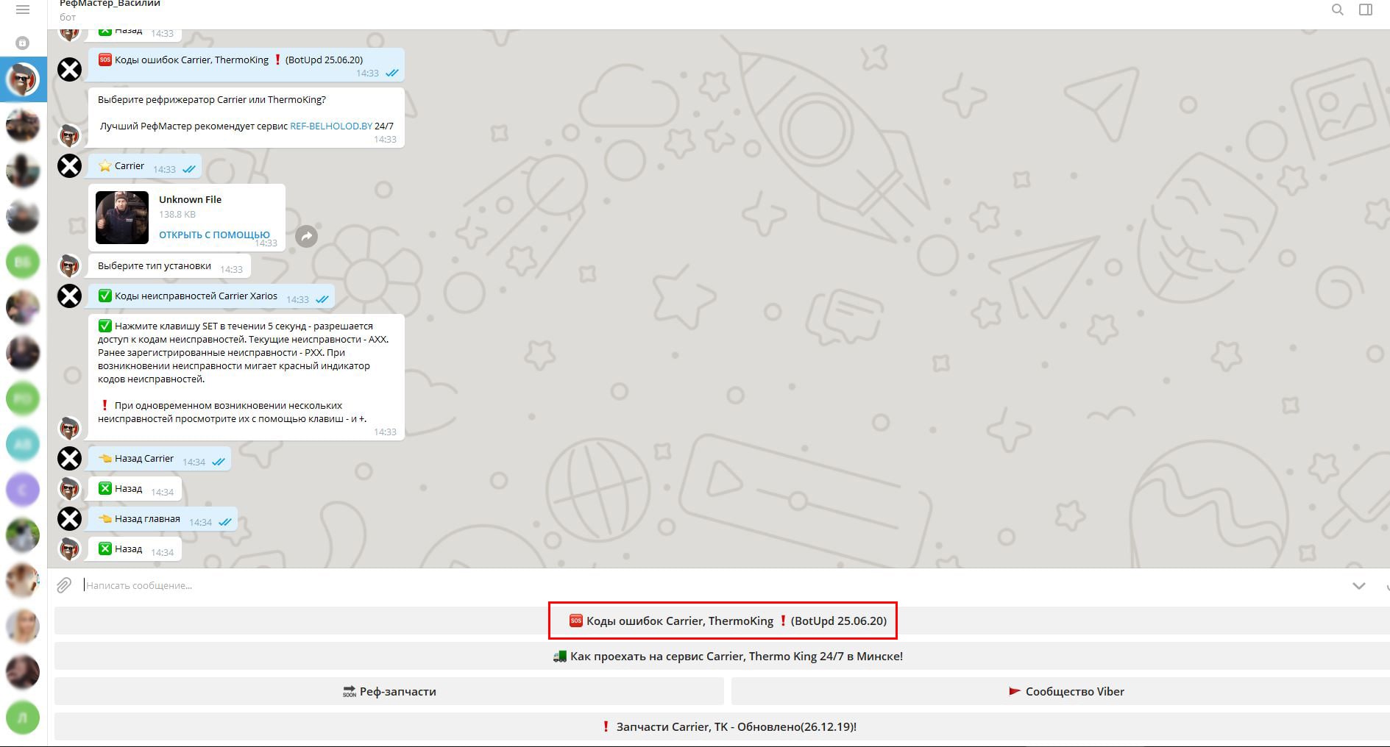Open the chat with the green 'B6' avatar
This screenshot has height=747, width=1390.
click(x=23, y=262)
